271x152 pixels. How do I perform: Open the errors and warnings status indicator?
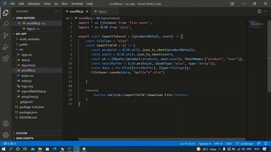coord(10,144)
